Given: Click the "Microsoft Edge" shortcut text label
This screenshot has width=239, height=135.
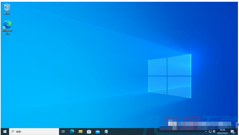Looking at the screenshot, I should tap(7, 32).
